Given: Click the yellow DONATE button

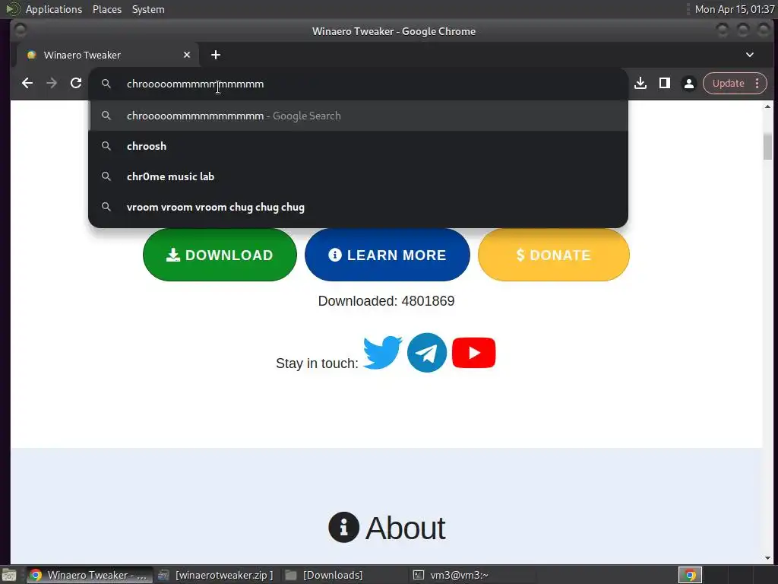Looking at the screenshot, I should 554,255.
